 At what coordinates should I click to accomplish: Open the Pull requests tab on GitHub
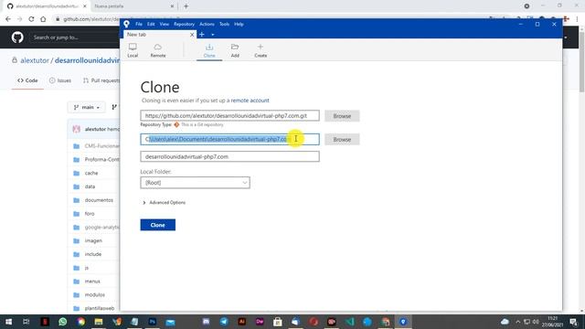(x=101, y=80)
